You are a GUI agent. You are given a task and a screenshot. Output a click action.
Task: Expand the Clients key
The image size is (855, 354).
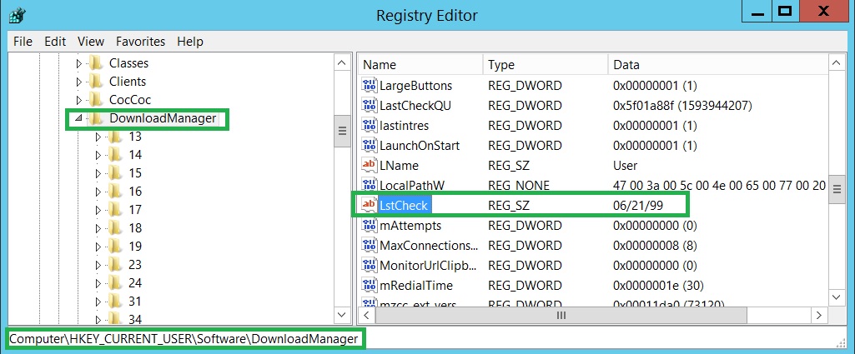point(79,82)
